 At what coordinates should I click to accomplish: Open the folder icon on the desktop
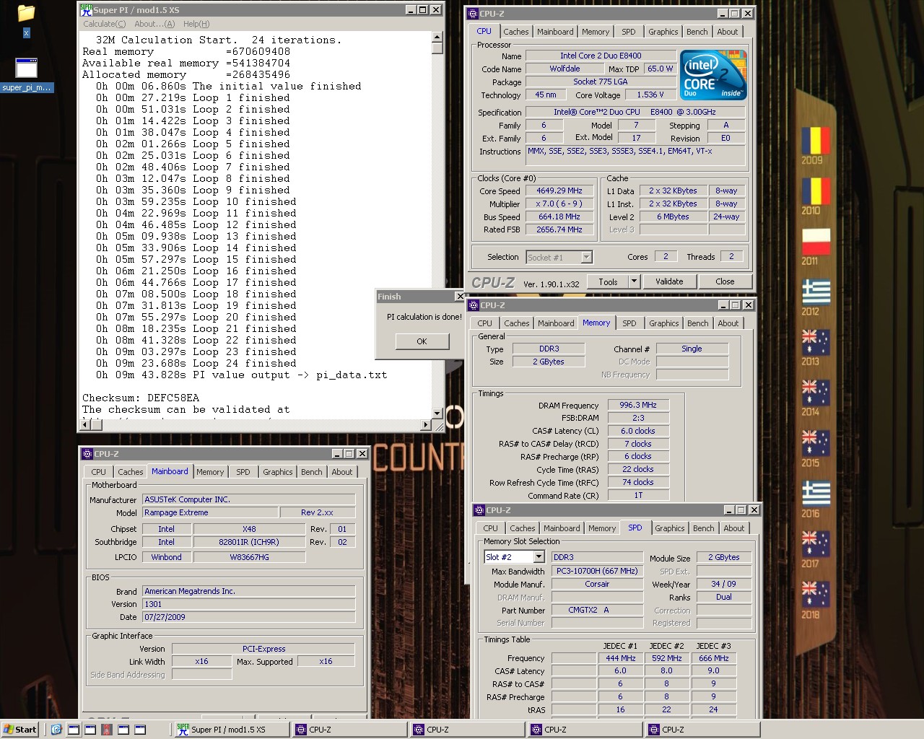click(x=26, y=13)
